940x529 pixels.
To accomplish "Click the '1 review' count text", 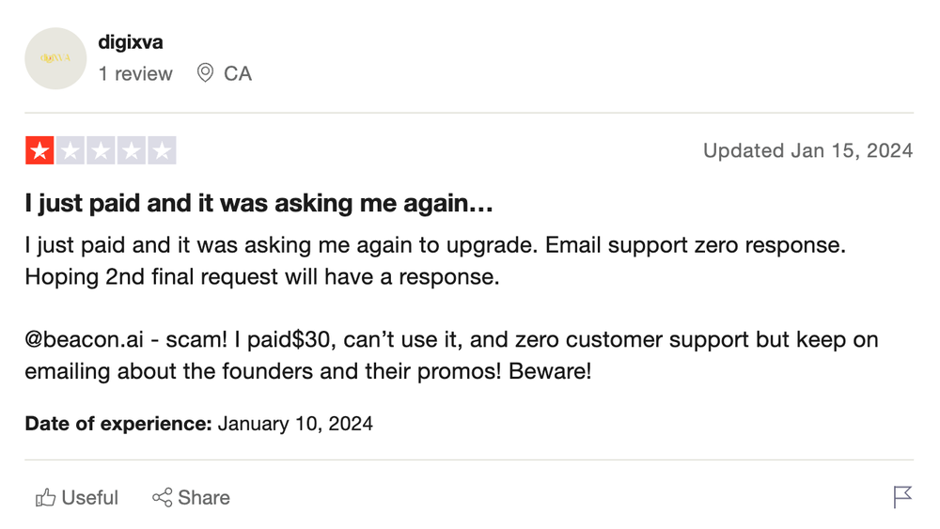I will pyautogui.click(x=135, y=73).
